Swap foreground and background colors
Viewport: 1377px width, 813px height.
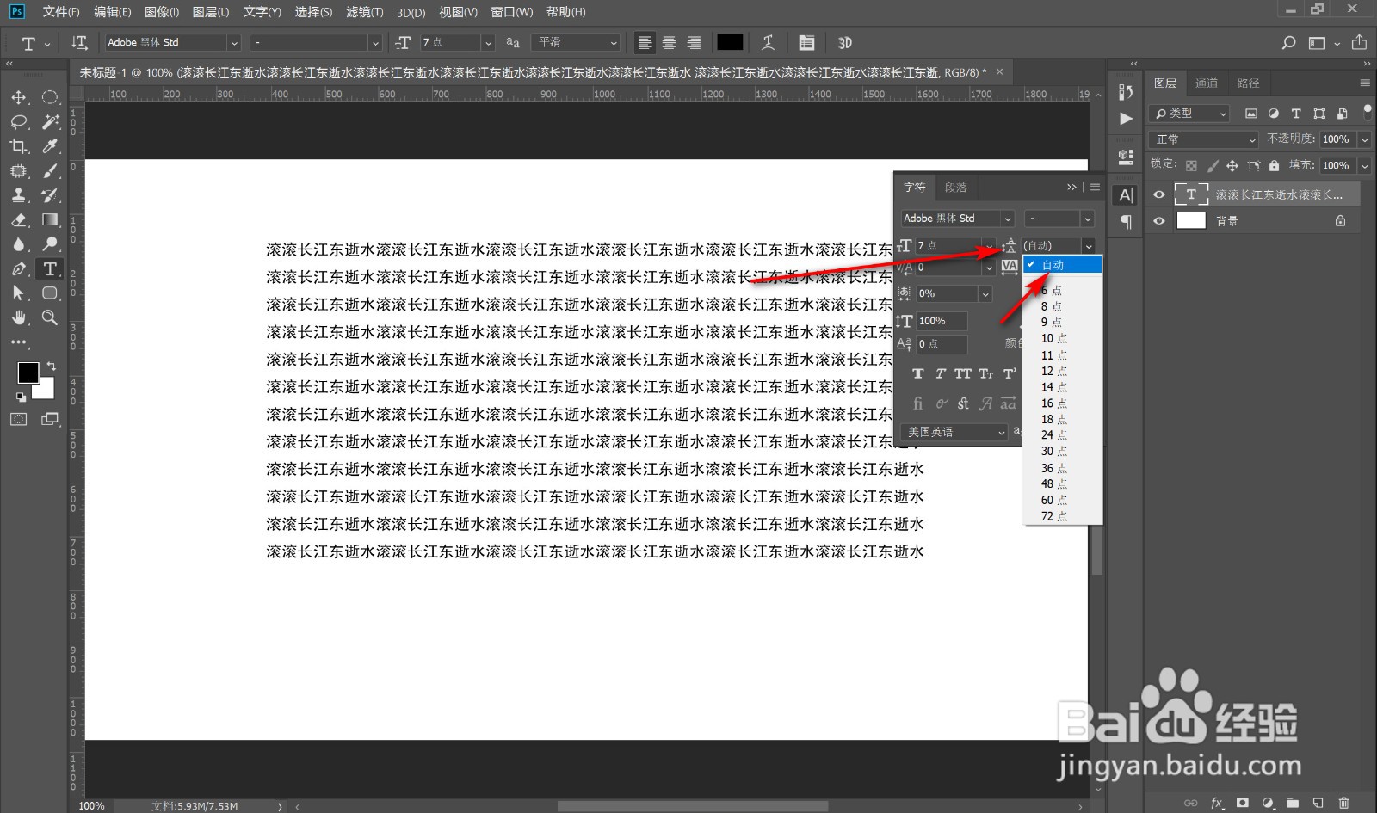coord(51,366)
